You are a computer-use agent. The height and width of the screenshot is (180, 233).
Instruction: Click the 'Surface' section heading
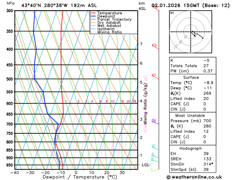click(191, 77)
